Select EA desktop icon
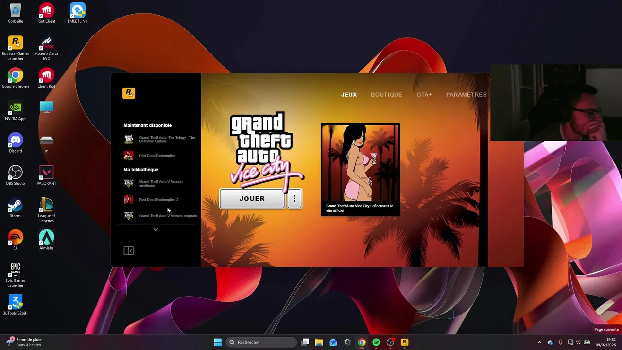 coord(16,240)
